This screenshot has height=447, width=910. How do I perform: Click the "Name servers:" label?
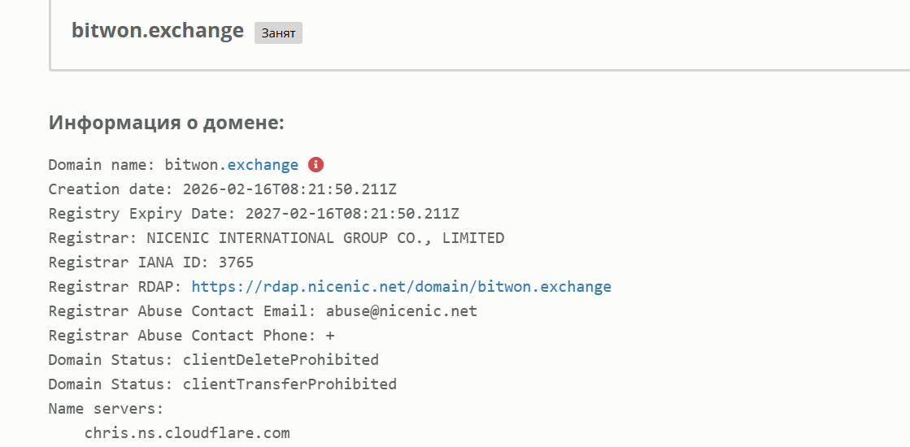point(106,409)
